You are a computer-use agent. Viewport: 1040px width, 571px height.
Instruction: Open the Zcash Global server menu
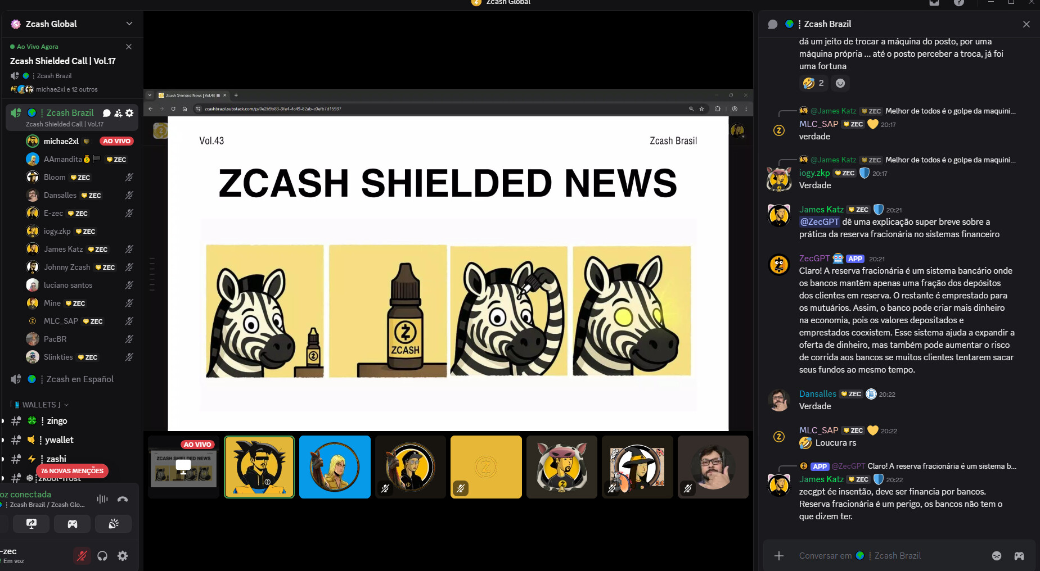(71, 24)
